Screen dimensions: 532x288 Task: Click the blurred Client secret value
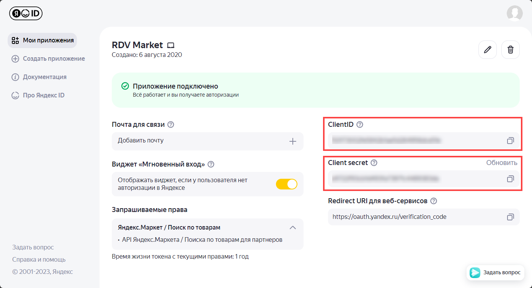[x=385, y=179]
